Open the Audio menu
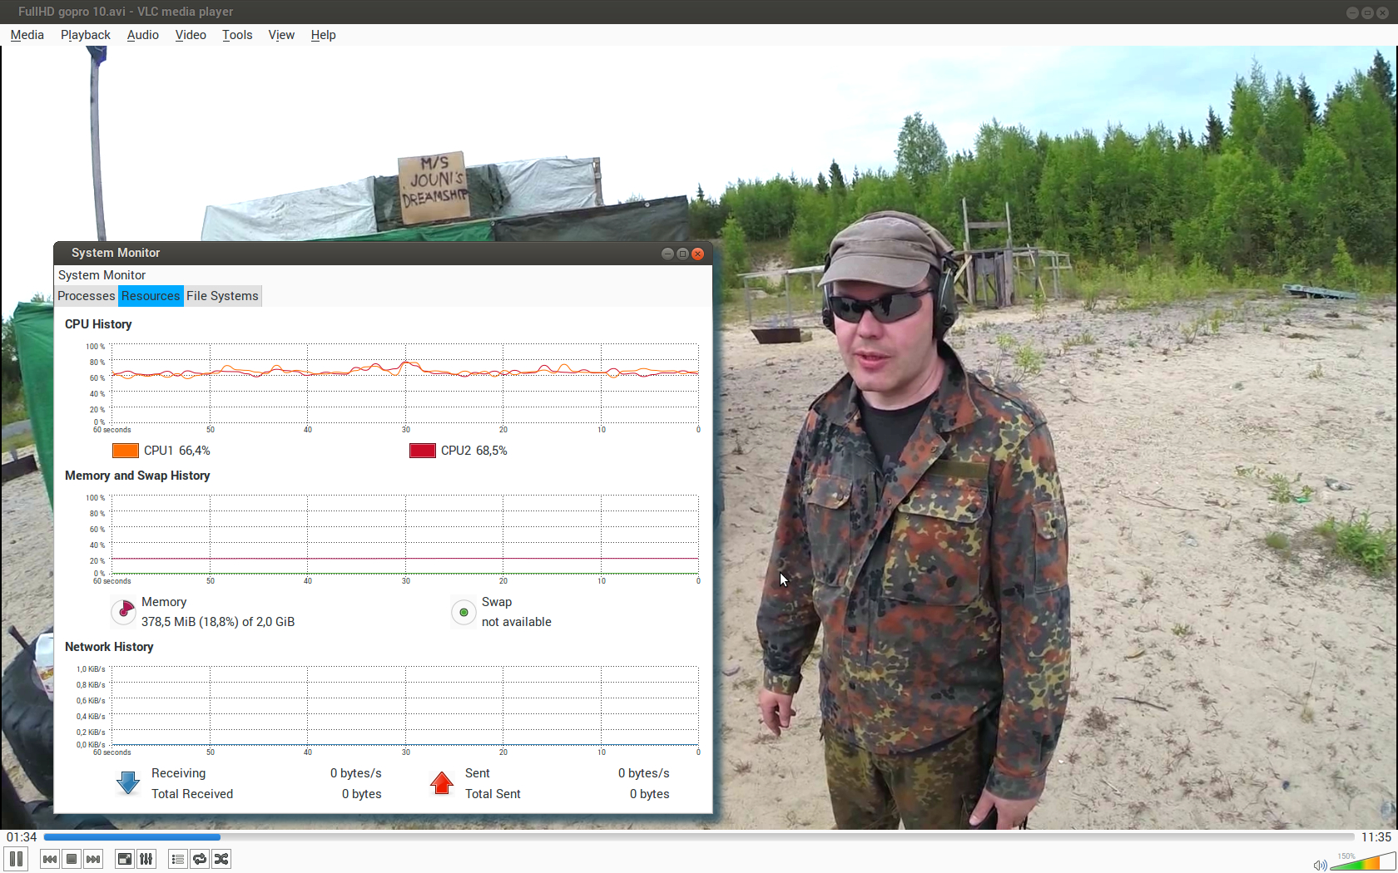 click(x=142, y=35)
